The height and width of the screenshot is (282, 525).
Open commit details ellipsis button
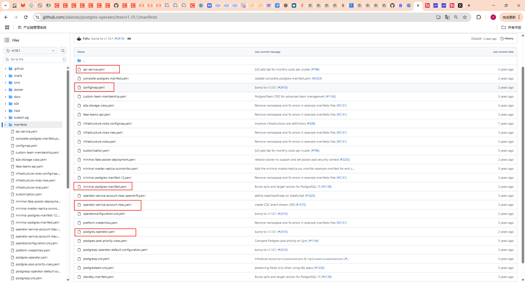[129, 39]
